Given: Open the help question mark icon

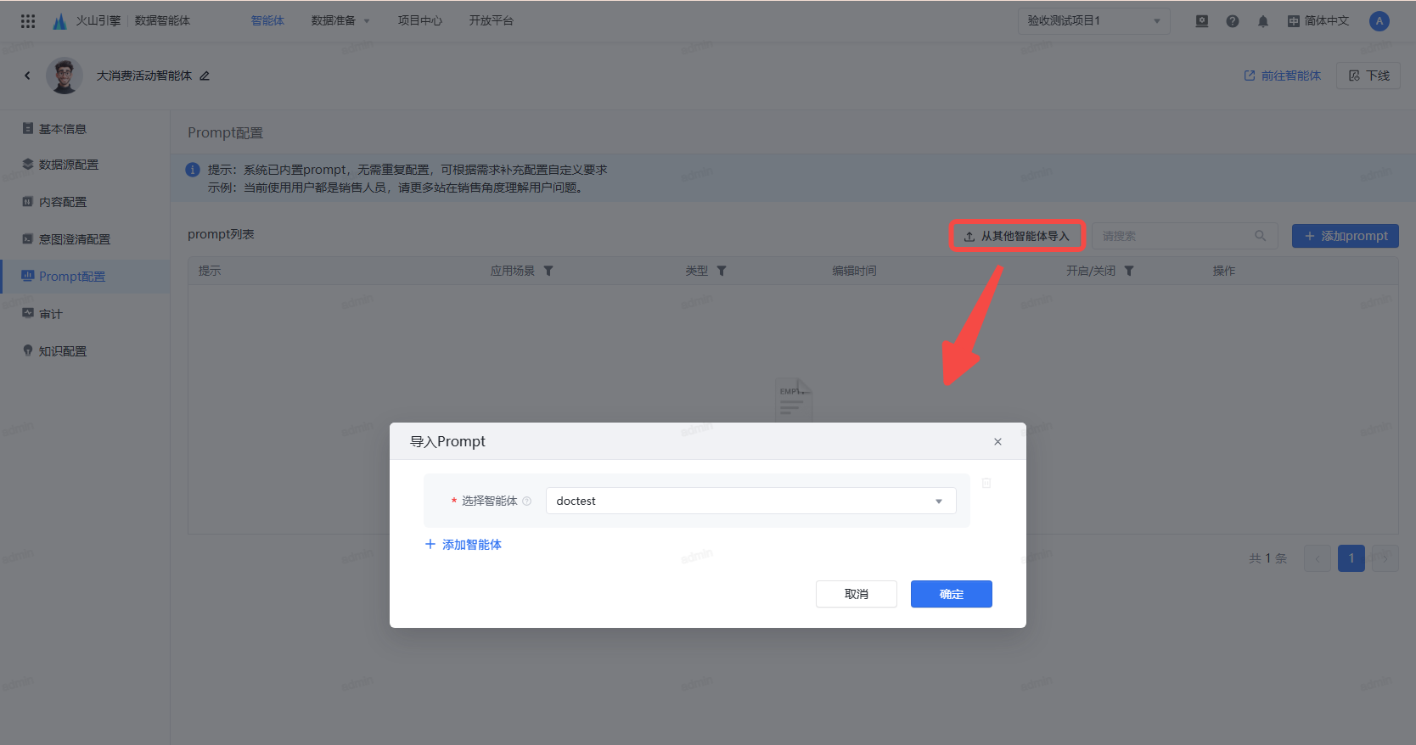Looking at the screenshot, I should pyautogui.click(x=1233, y=21).
